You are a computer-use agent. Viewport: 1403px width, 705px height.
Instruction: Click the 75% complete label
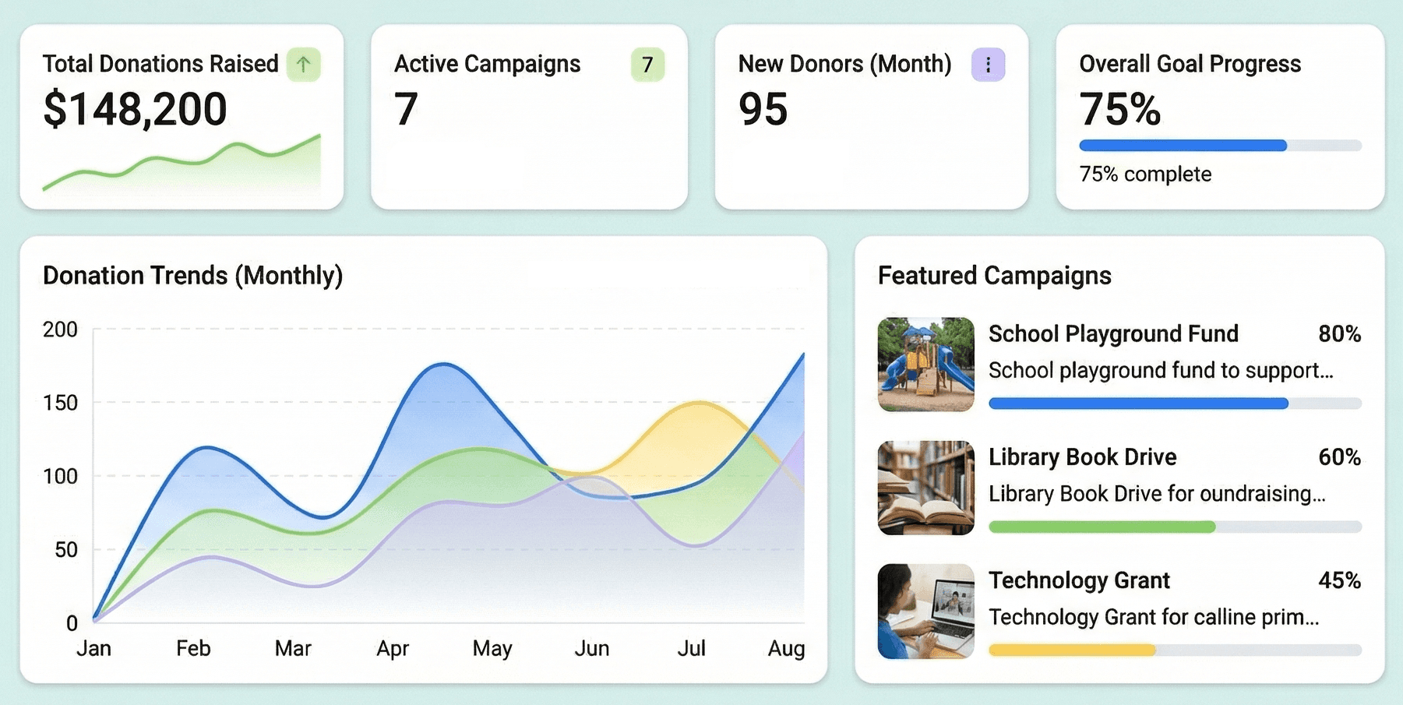tap(1145, 174)
